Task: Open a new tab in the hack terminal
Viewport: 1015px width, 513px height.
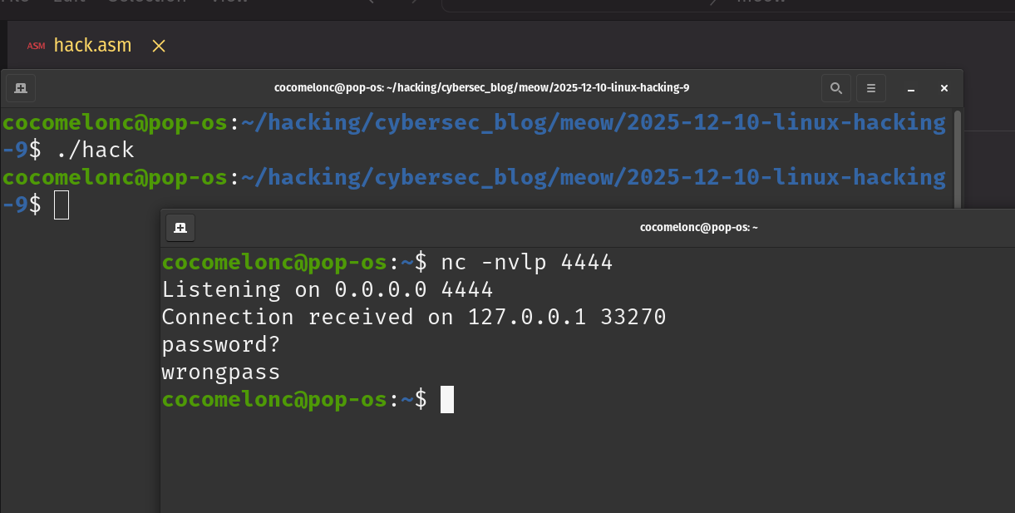Action: click(20, 87)
